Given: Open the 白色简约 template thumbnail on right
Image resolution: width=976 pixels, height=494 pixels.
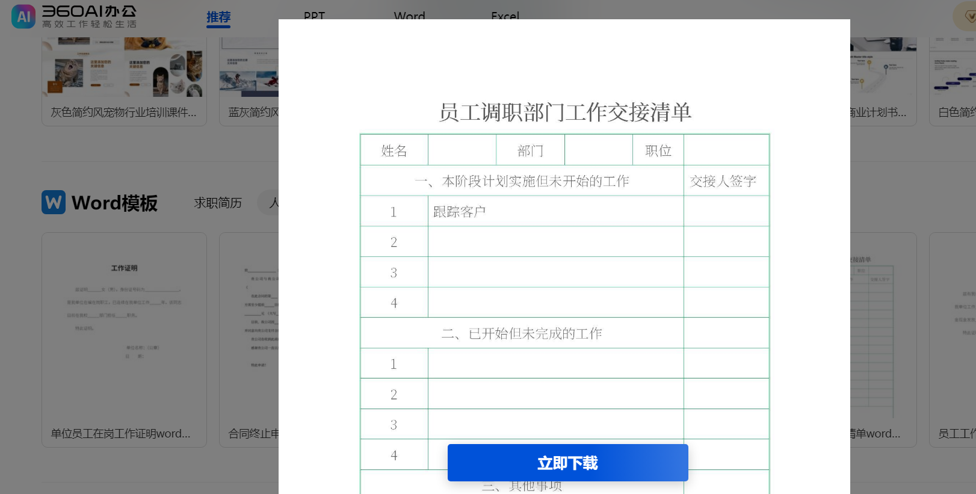Looking at the screenshot, I should 953,67.
